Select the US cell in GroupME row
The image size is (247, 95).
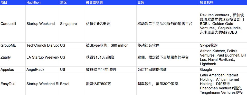(x=72, y=45)
